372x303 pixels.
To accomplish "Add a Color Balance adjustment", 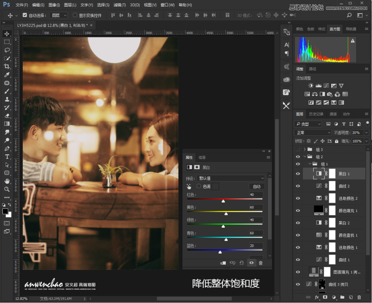I will (315, 94).
